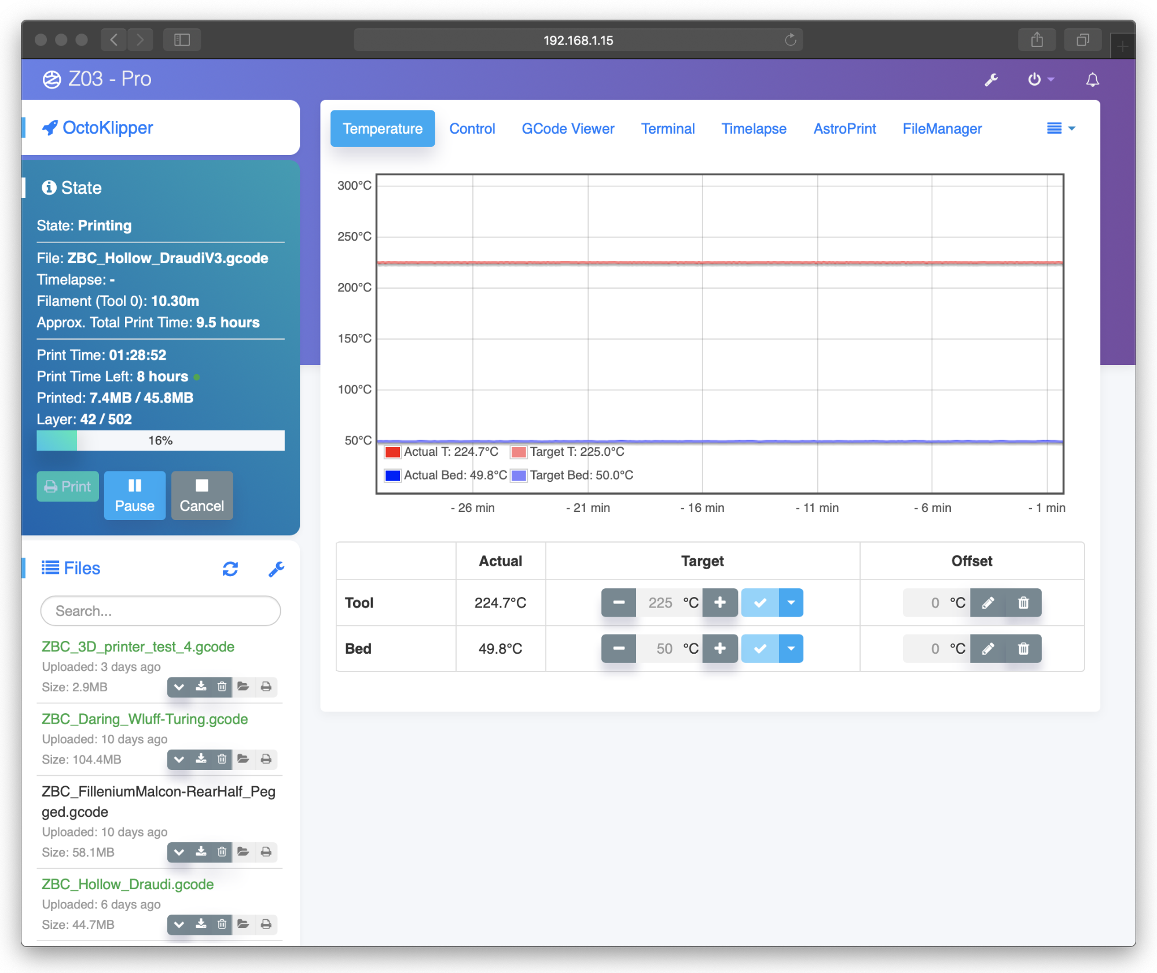Decrease Tool target temperature
Screen dimensions: 1157x973
[619, 603]
